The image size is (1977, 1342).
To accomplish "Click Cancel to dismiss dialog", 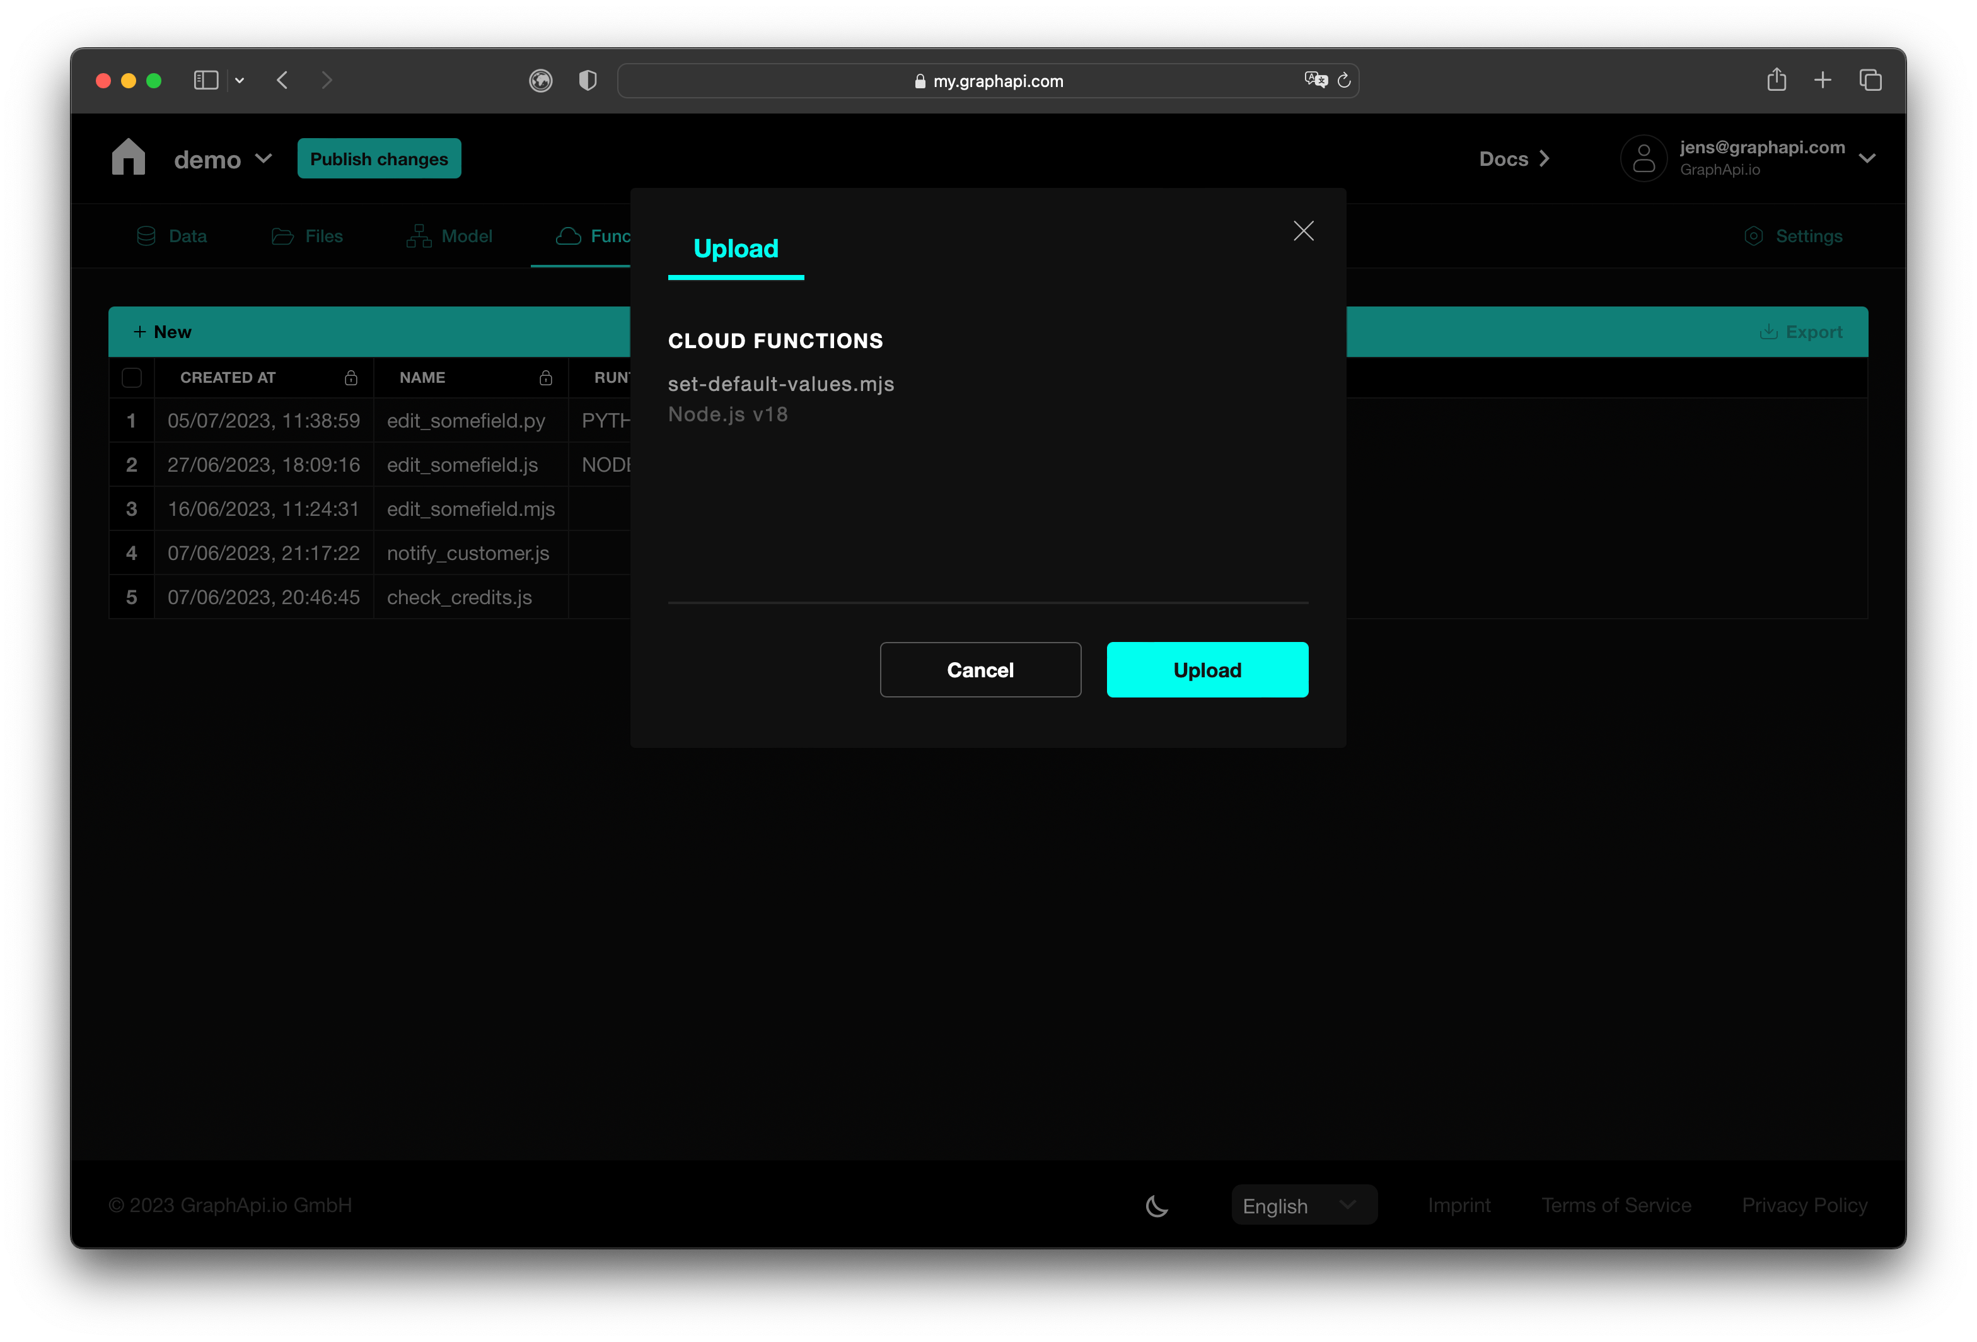I will (x=980, y=670).
